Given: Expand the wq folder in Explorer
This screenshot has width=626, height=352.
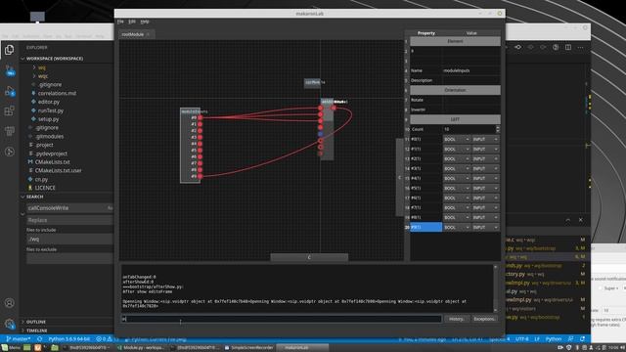Looking at the screenshot, I should 42,67.
